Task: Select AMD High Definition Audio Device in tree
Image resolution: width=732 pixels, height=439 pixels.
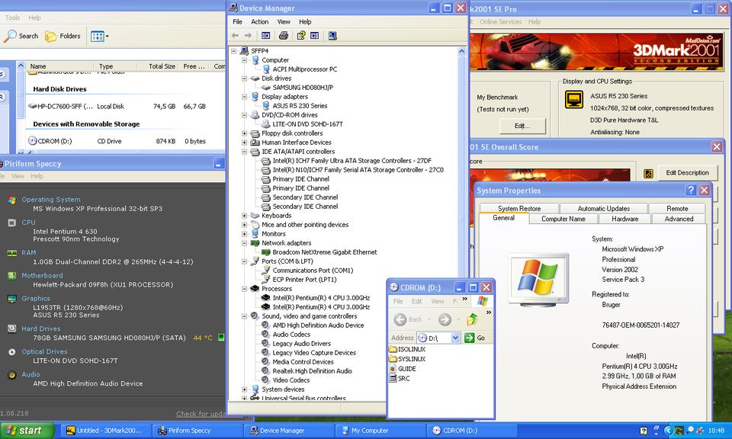Action: pyautogui.click(x=318, y=325)
